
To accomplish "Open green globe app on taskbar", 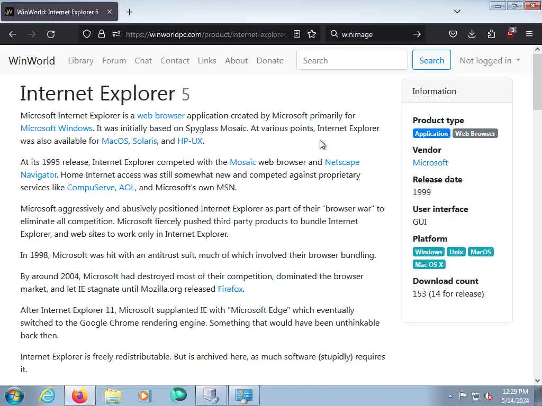I will (178, 395).
